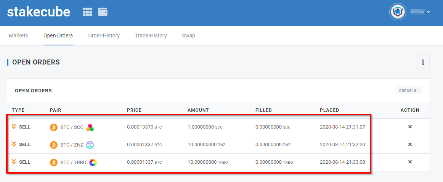Click the PAIR column header
Screen dimensions: 443x182
(x=55, y=110)
